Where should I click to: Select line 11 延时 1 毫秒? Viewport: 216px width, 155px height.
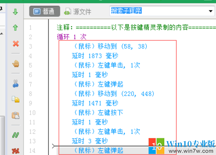point(90,122)
